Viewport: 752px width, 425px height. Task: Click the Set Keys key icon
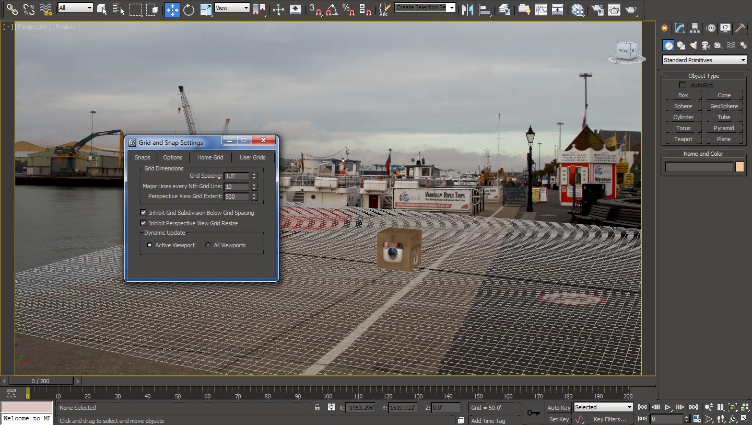tap(533, 413)
